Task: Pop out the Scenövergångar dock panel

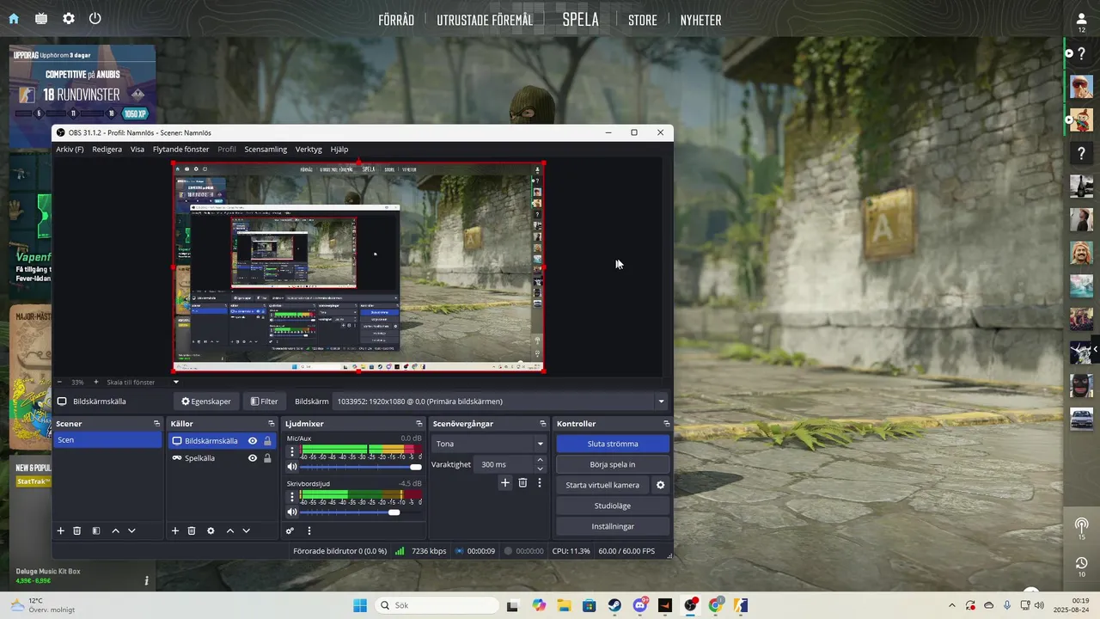Action: click(542, 424)
